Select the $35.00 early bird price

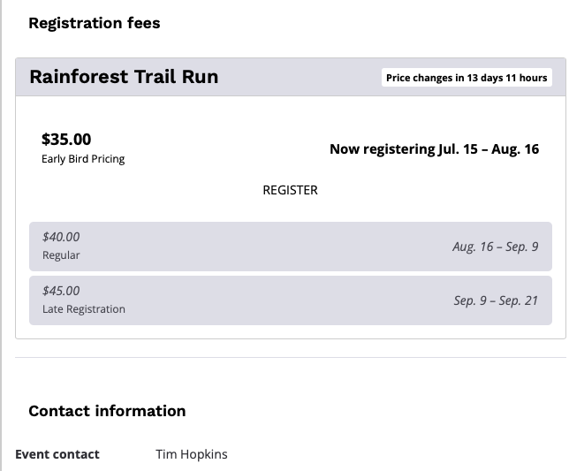pyautogui.click(x=66, y=139)
